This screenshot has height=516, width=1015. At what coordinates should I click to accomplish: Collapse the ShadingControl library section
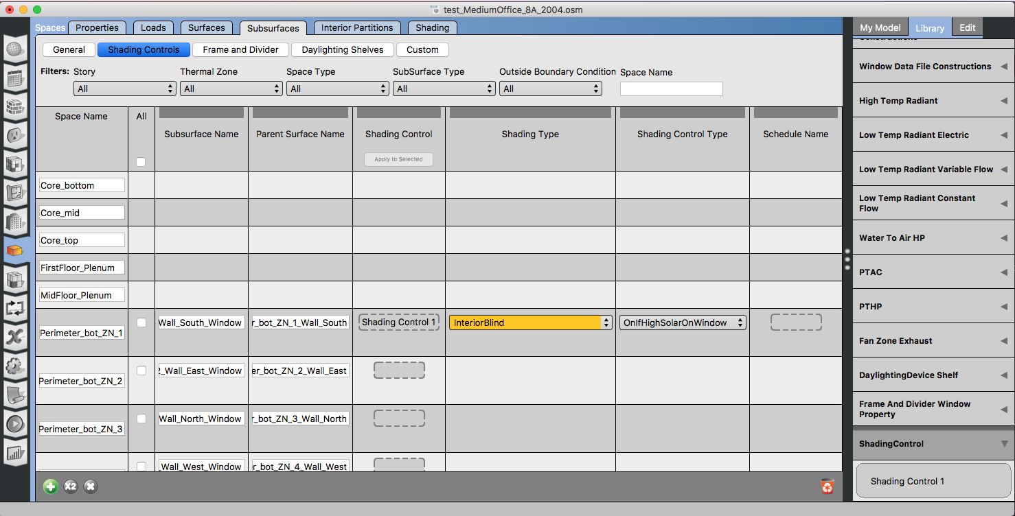click(x=1004, y=444)
